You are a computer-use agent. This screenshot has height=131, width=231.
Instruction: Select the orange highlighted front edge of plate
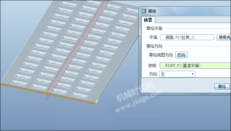(48, 94)
